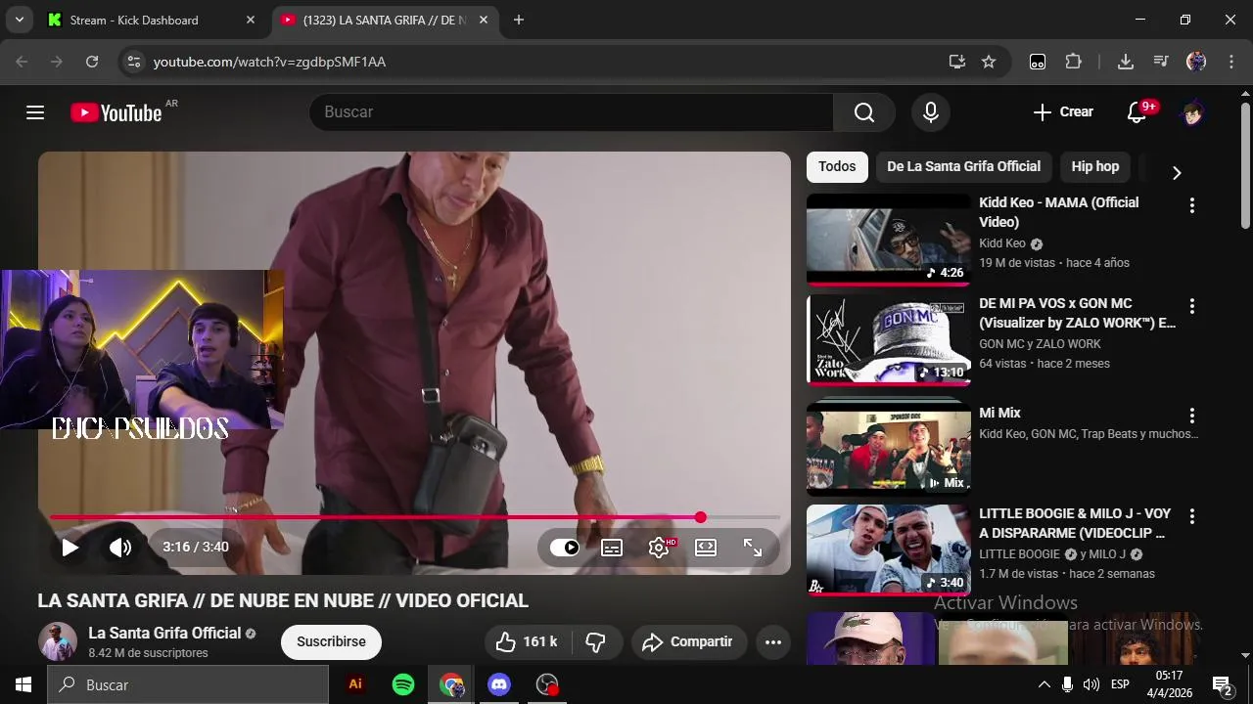View site information icon in address bar

click(x=134, y=62)
